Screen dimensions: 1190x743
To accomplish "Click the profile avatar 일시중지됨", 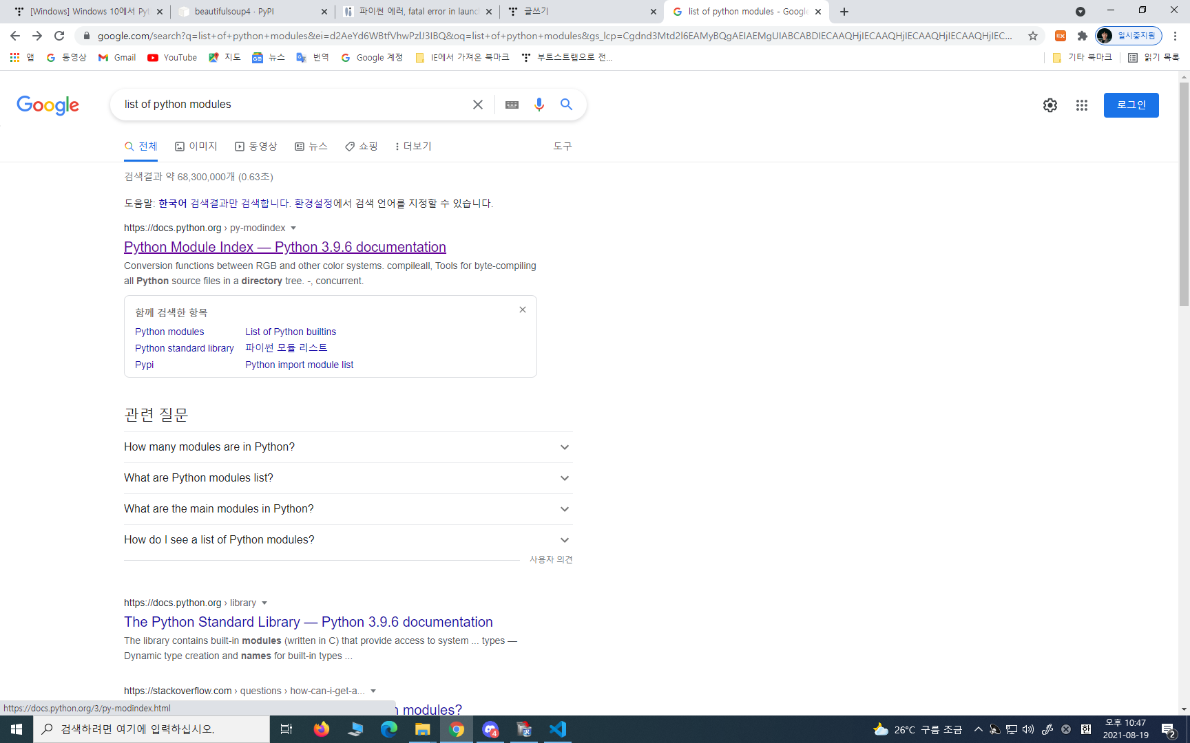I will coord(1129,36).
